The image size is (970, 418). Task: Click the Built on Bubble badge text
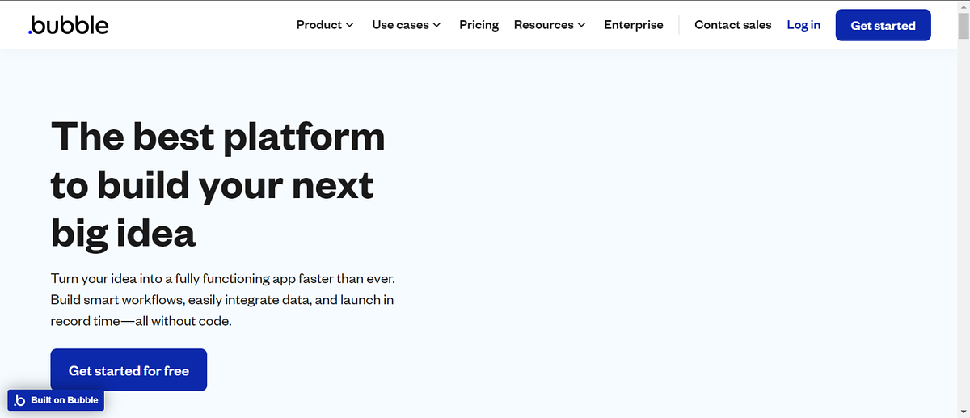pos(65,400)
